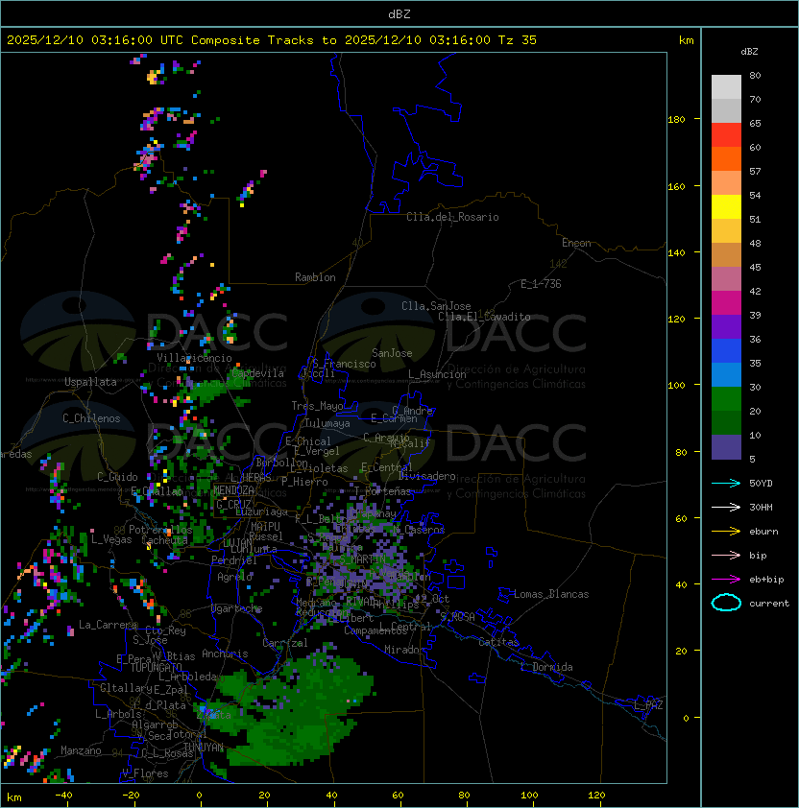The height and width of the screenshot is (808, 799).
Task: Select the yellow 54-51 dBZ color swatch
Action: (726, 207)
